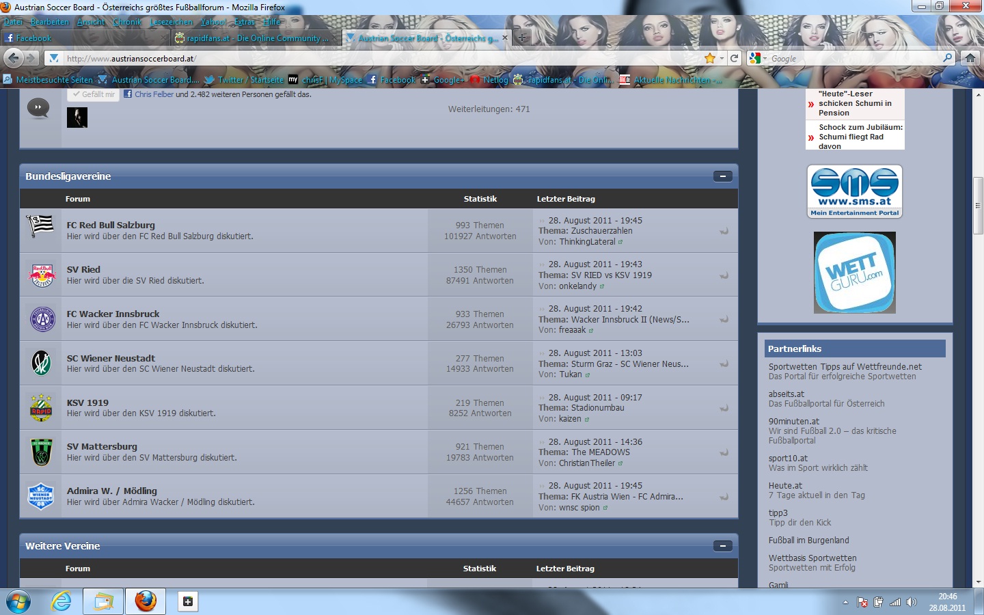Open the SC Wiener Neustadt forum link
The image size is (984, 615).
111,358
